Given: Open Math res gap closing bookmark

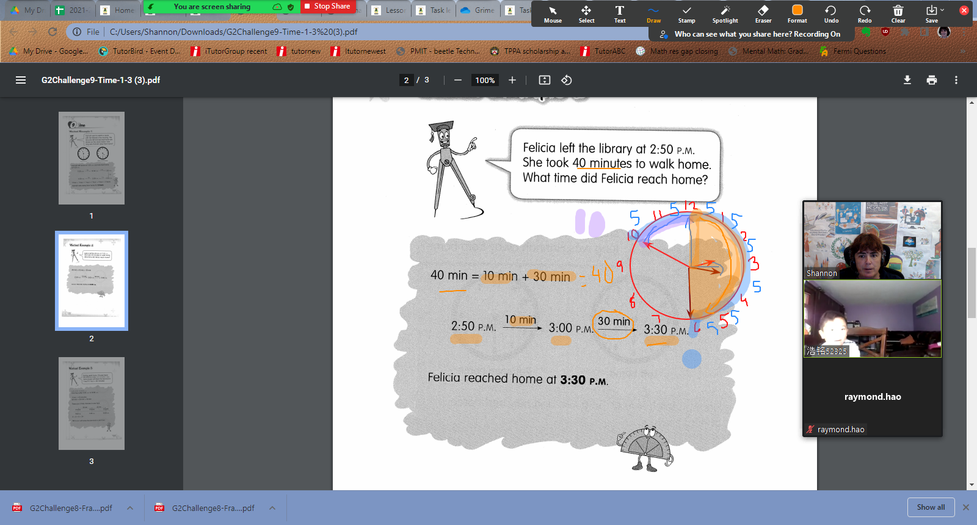Looking at the screenshot, I should tap(677, 51).
